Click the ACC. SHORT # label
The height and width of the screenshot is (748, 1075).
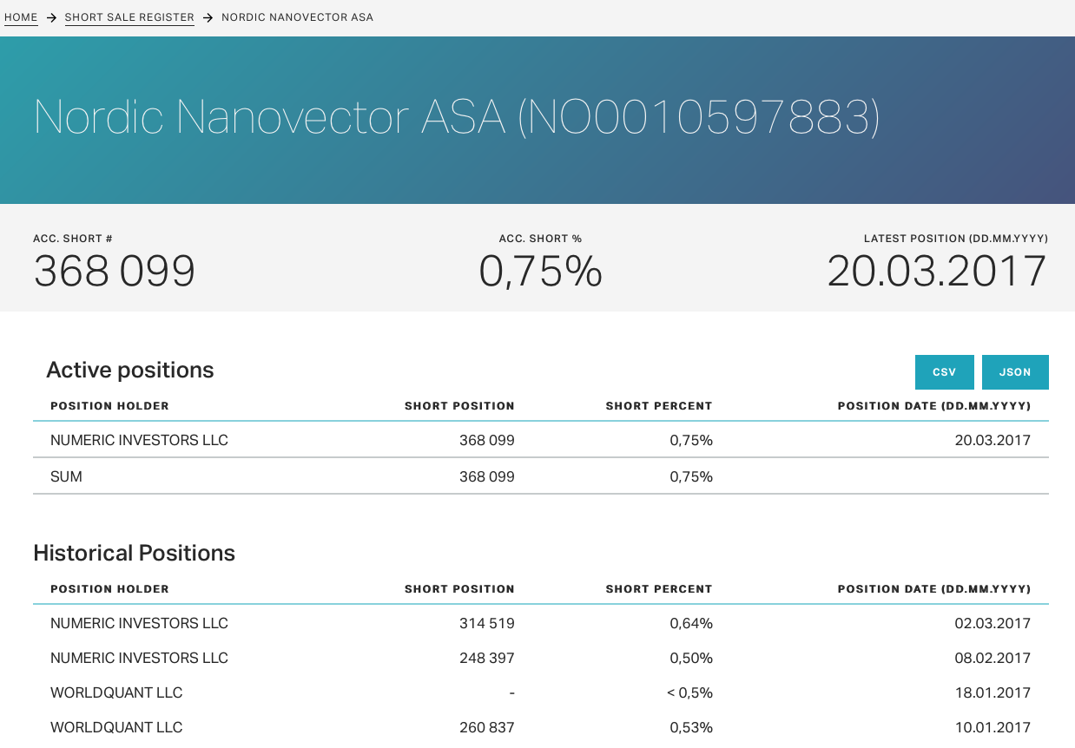[73, 239]
